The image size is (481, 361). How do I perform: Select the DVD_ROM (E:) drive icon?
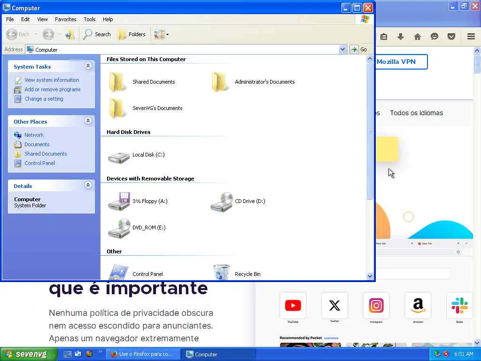(119, 228)
